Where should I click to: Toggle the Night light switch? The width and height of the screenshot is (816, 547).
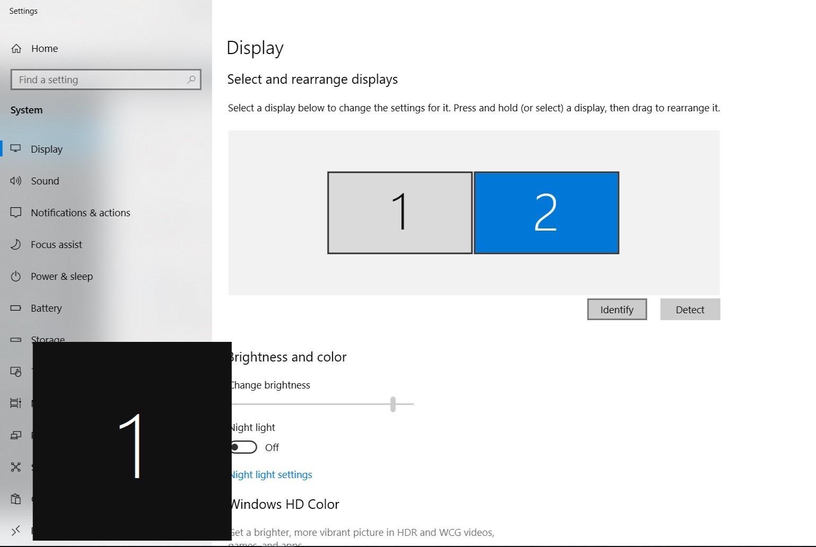pyautogui.click(x=244, y=447)
